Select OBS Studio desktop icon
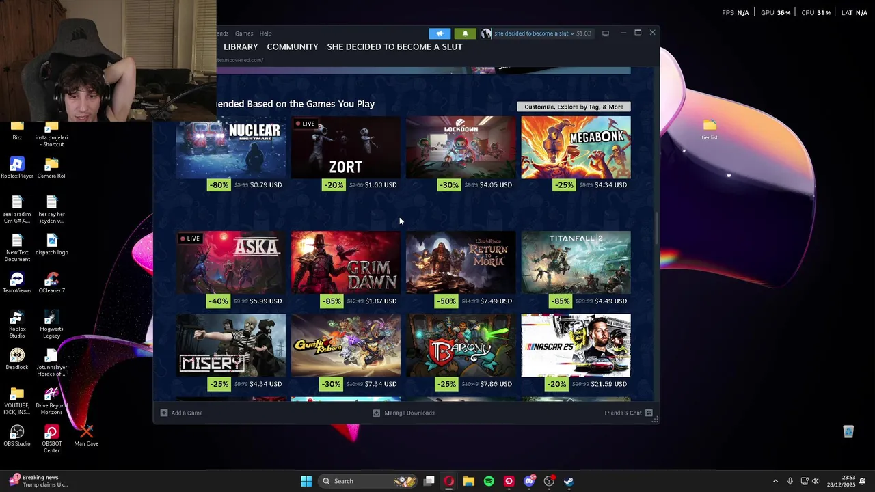Viewport: 875px width, 492px height. [17, 435]
